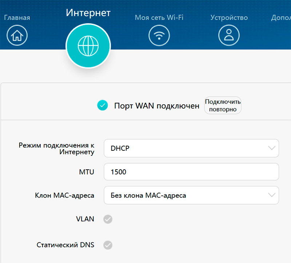
Task: Click the Порт WAN подключен status text
Action: [157, 106]
